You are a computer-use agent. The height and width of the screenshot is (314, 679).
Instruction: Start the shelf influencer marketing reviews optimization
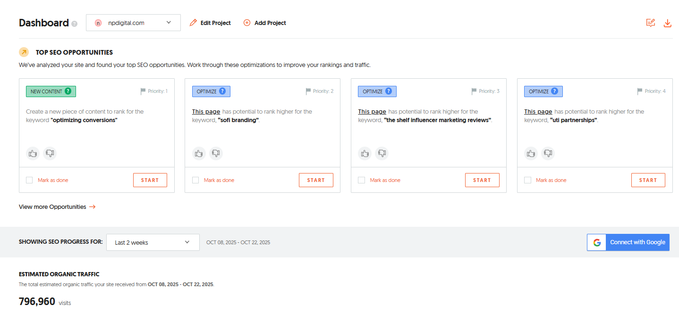(482, 180)
